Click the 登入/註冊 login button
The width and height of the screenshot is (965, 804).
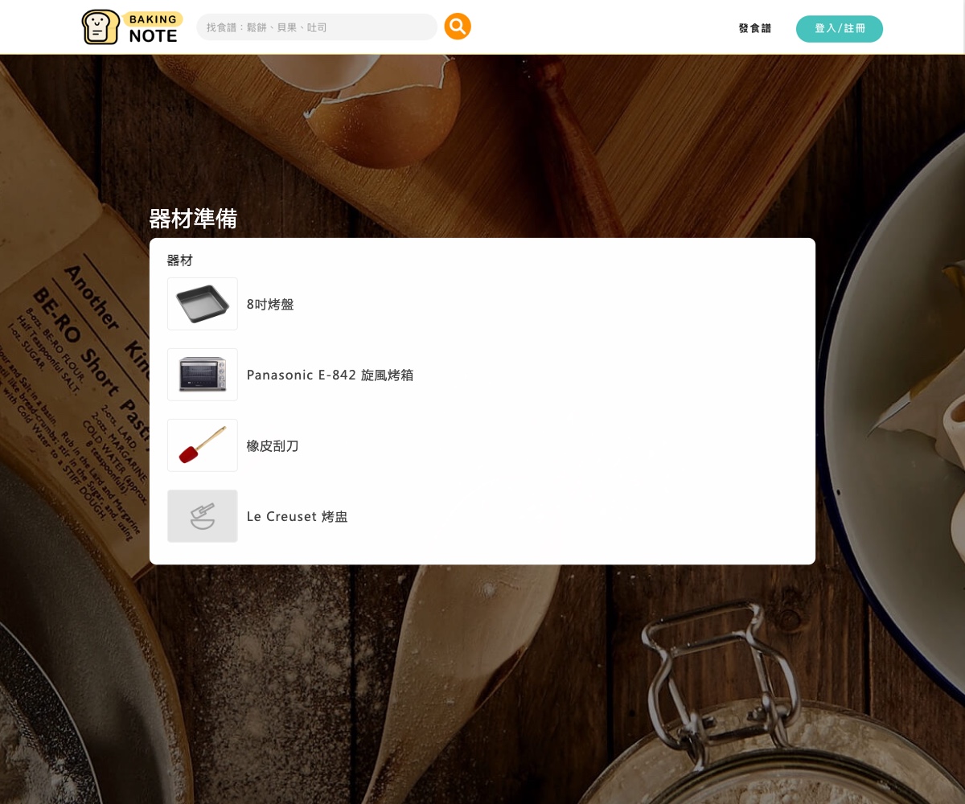[x=840, y=28]
